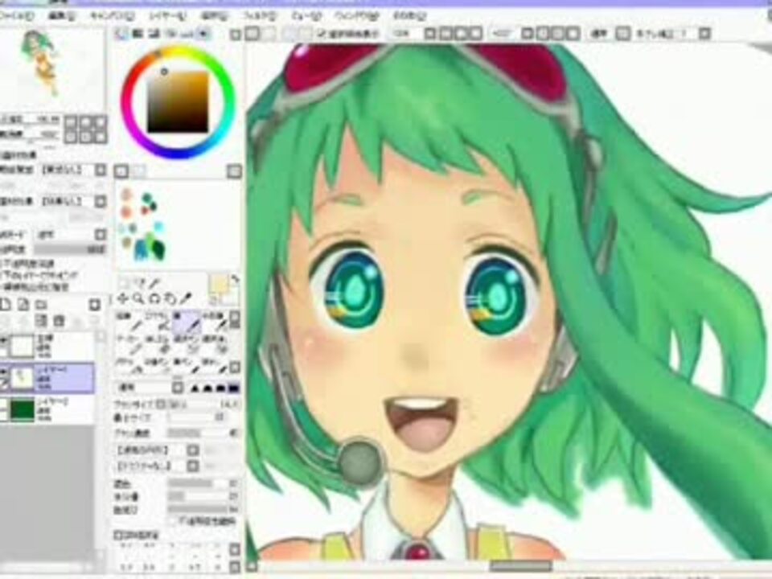The image size is (772, 579).
Task: Open the Window menu
Action: point(357,16)
